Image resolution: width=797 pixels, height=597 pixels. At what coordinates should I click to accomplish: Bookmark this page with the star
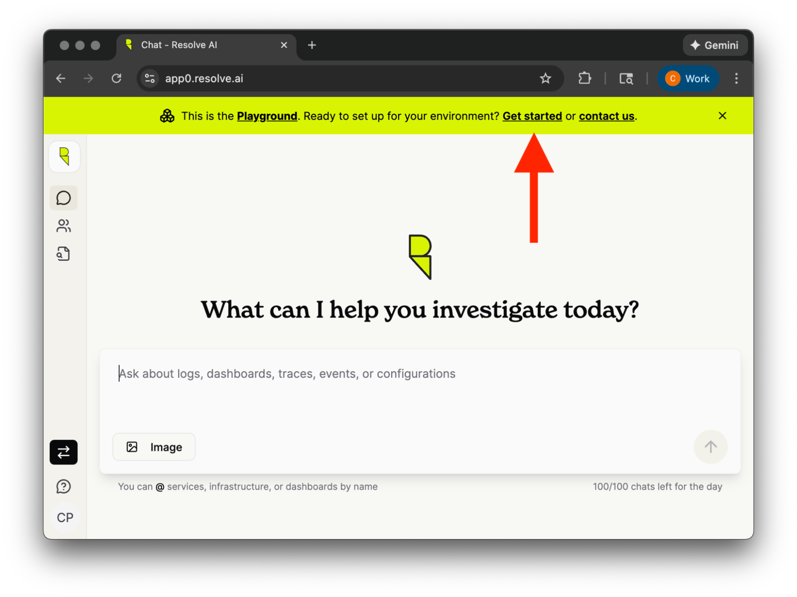pyautogui.click(x=545, y=79)
